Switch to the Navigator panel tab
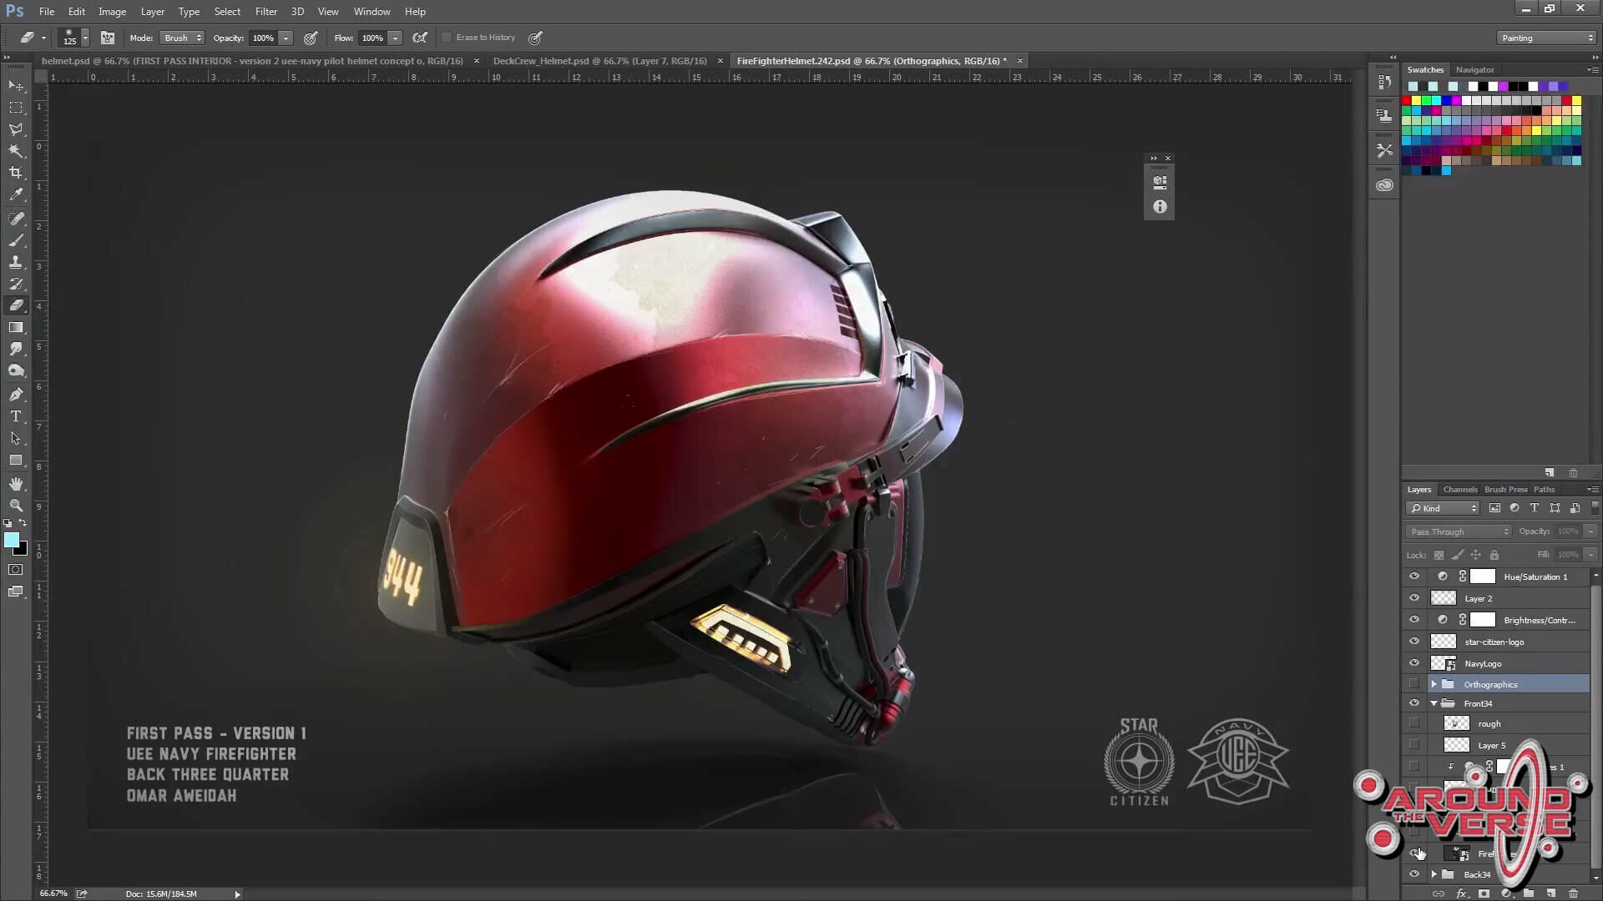Image resolution: width=1603 pixels, height=901 pixels. coord(1474,70)
